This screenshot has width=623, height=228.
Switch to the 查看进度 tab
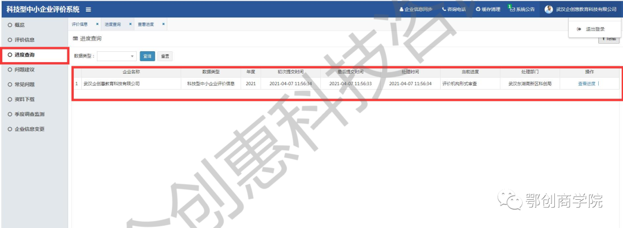[x=146, y=24]
